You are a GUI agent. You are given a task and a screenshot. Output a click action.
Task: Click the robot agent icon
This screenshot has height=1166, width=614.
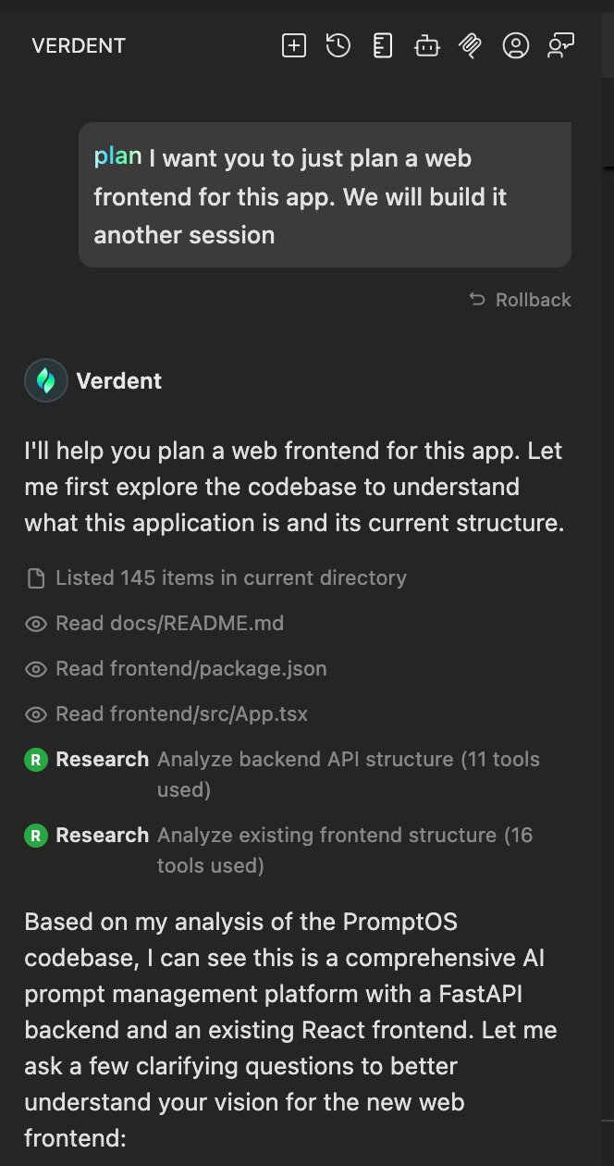click(427, 45)
